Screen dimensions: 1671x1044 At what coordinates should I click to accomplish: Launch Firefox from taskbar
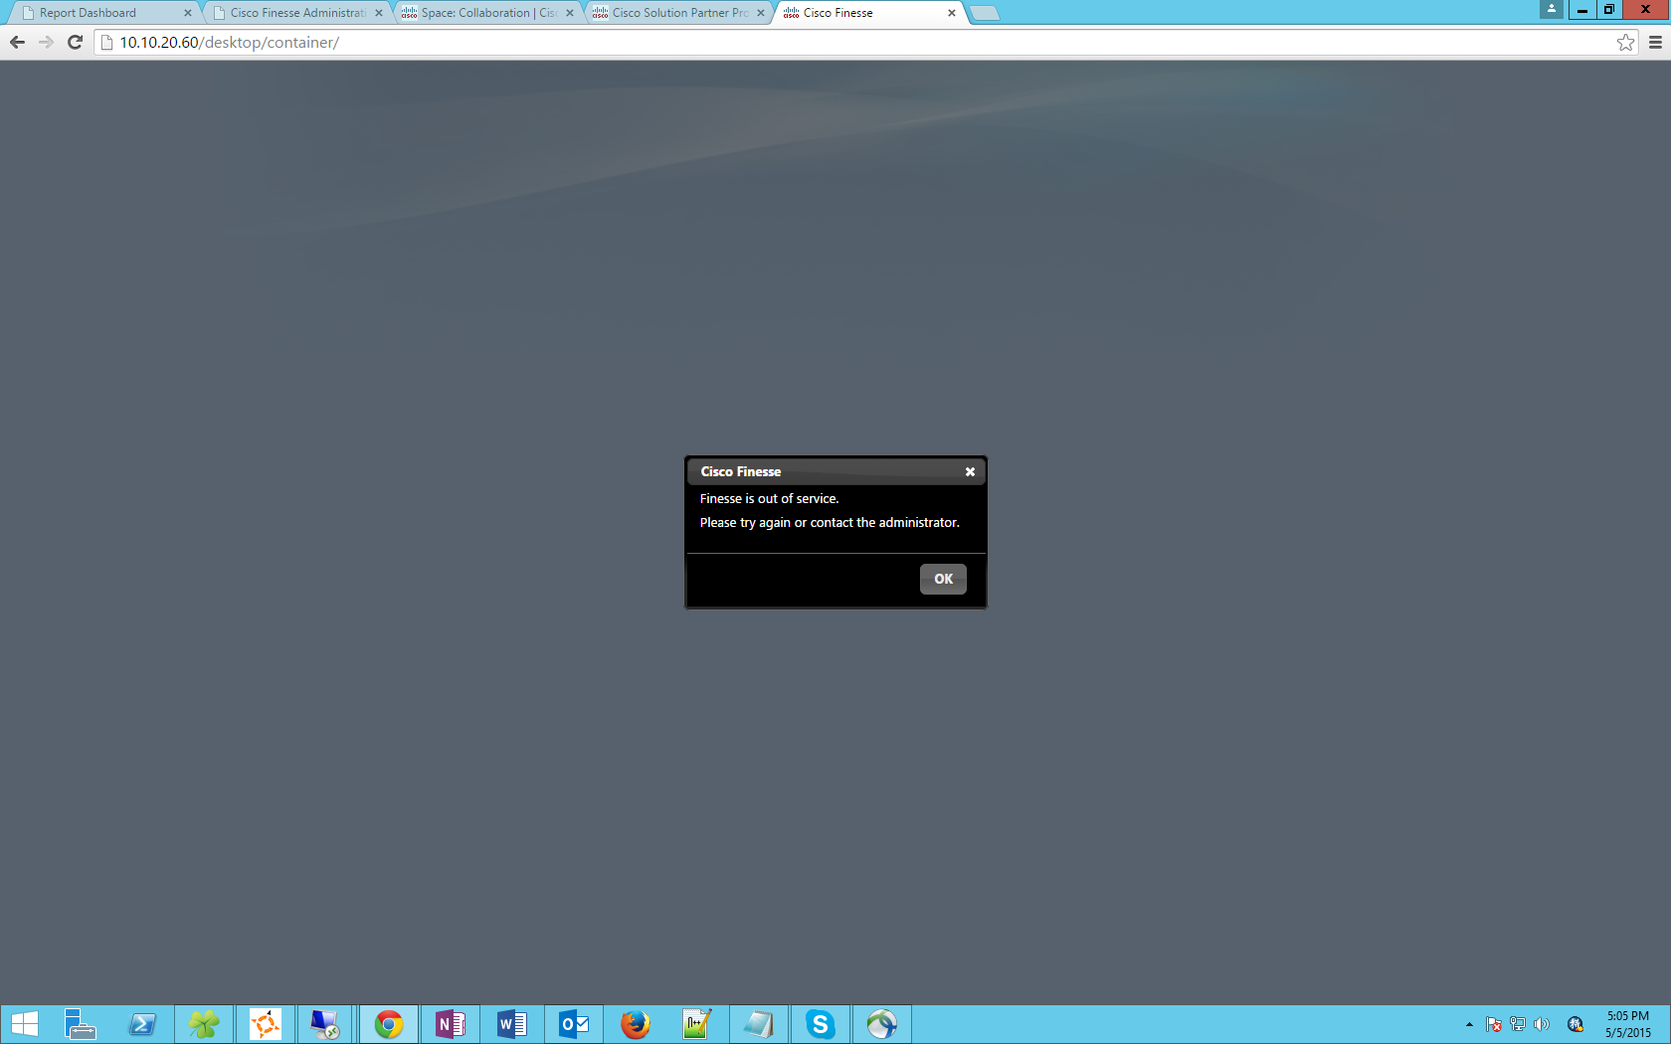636,1024
